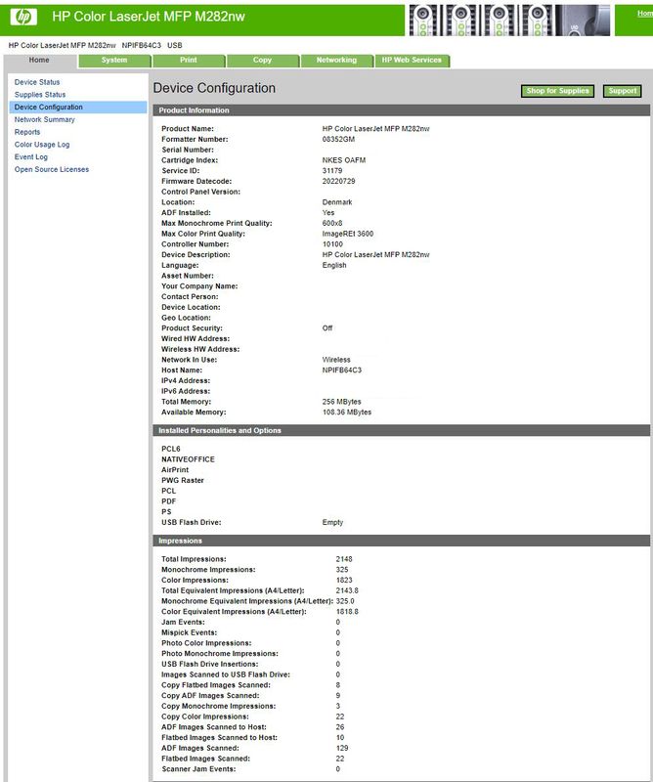
Task: Click the Scanner Jam Events label
Action: (x=198, y=769)
